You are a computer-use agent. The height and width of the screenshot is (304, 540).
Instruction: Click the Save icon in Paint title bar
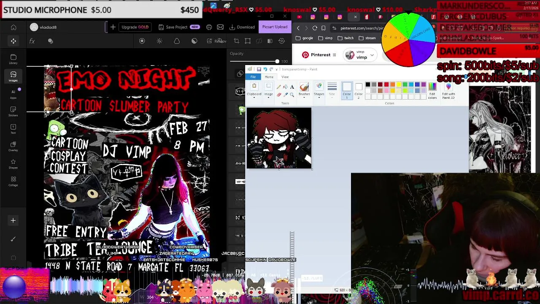tap(259, 69)
